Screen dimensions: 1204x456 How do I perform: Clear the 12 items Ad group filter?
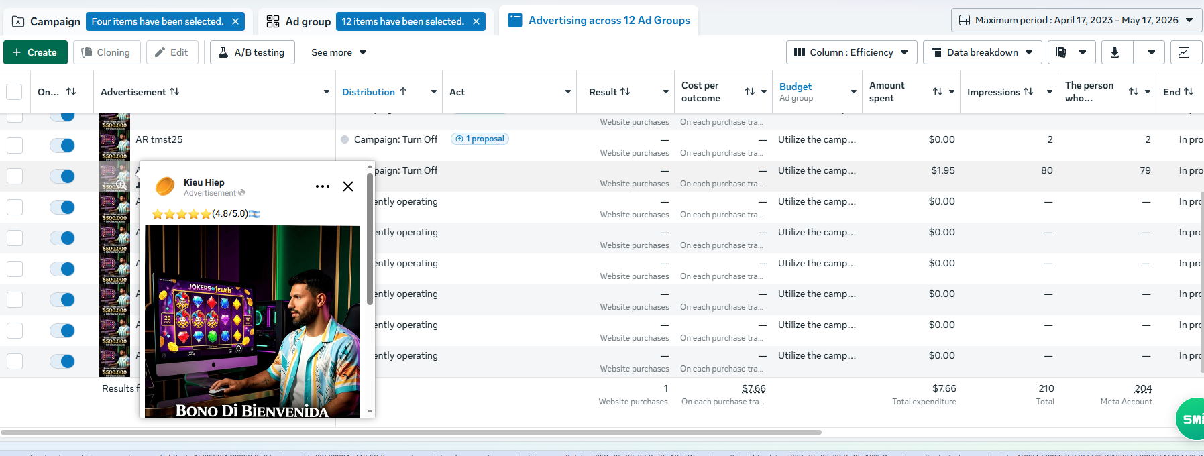click(x=476, y=21)
